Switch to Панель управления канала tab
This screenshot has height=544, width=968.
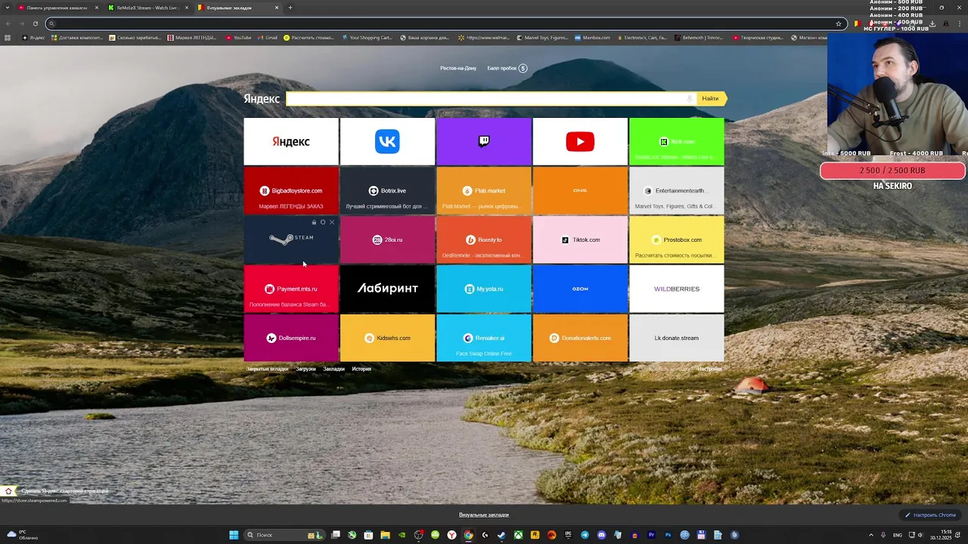[56, 8]
